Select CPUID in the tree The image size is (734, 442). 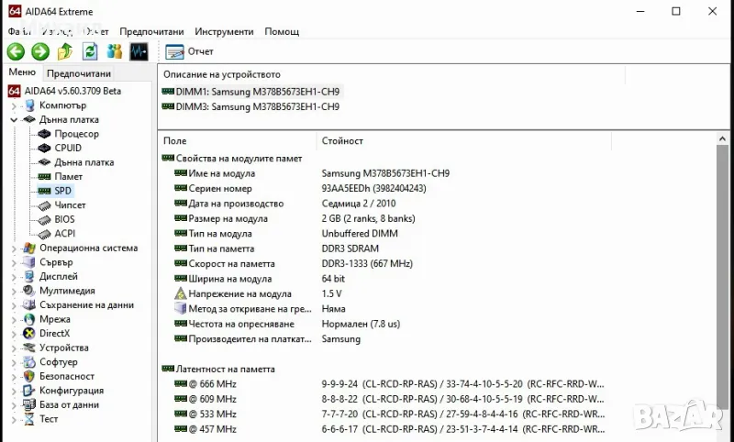coord(67,148)
